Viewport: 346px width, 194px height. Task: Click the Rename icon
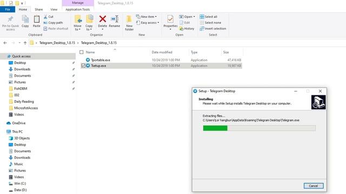coord(115,19)
